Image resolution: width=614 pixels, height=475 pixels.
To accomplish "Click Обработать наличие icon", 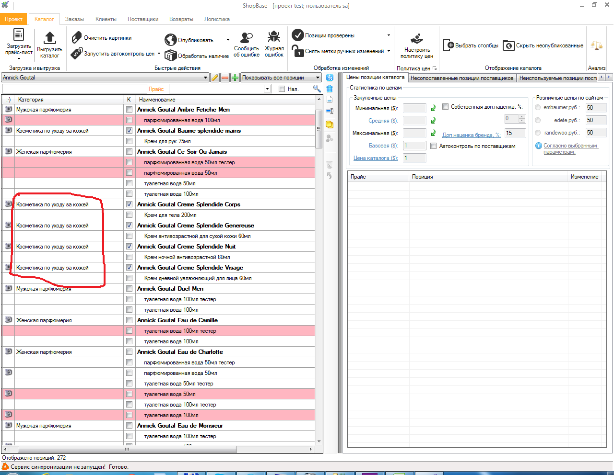I will tap(170, 56).
